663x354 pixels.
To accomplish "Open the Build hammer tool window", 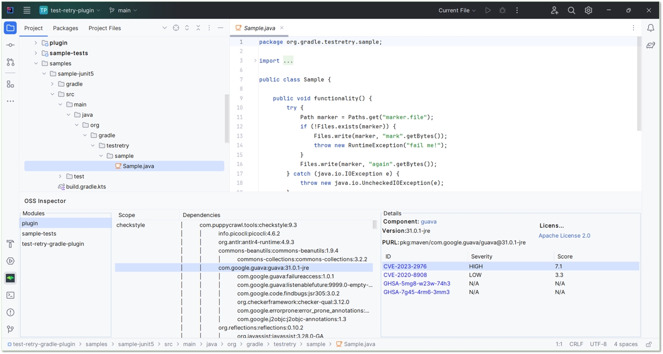I will point(10,244).
